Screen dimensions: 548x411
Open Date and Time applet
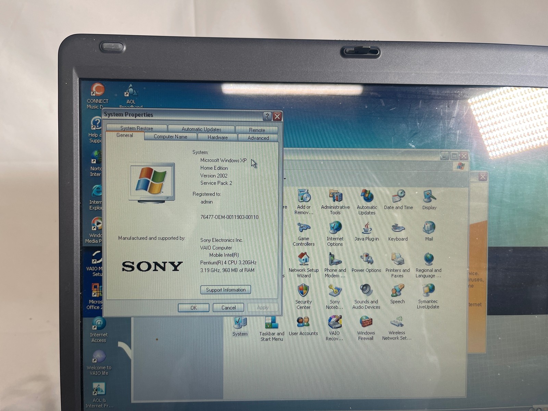398,200
